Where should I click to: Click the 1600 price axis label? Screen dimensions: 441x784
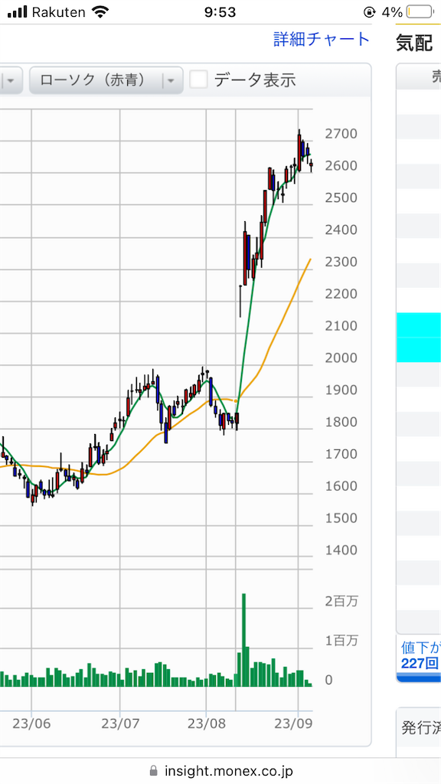point(341,486)
